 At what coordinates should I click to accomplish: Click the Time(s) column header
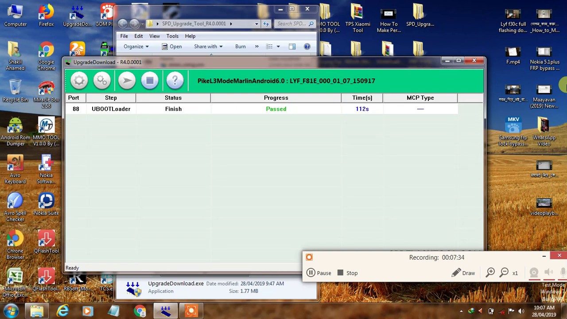click(x=362, y=98)
